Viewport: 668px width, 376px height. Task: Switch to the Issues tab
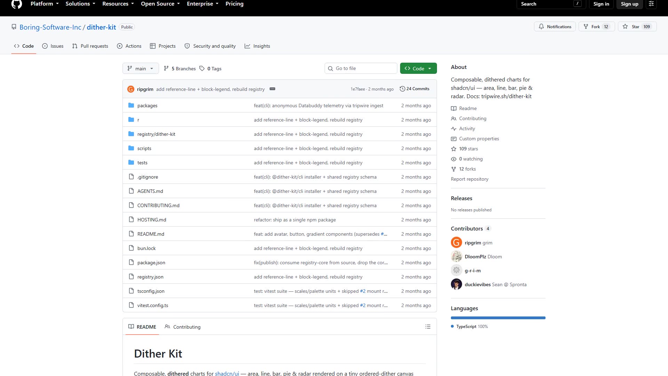(x=53, y=46)
